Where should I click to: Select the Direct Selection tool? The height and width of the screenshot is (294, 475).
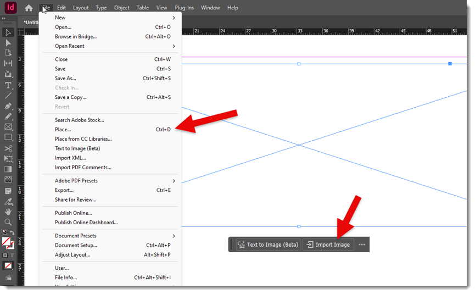[x=8, y=43]
